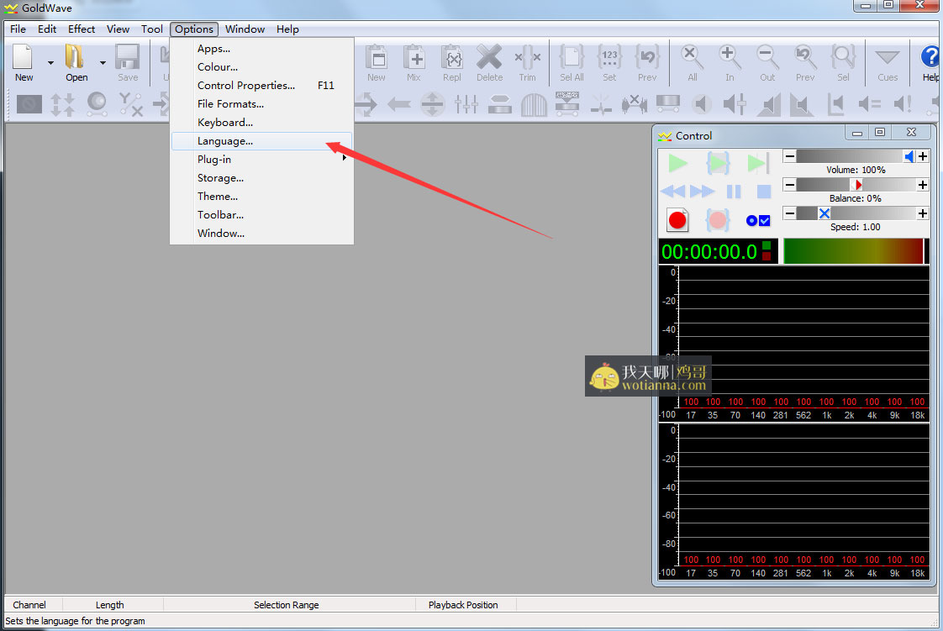Open the dropdown arrow next to Open
Screen dimensions: 943x631
(103, 62)
